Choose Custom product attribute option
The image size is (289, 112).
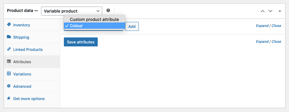pyautogui.click(x=94, y=19)
